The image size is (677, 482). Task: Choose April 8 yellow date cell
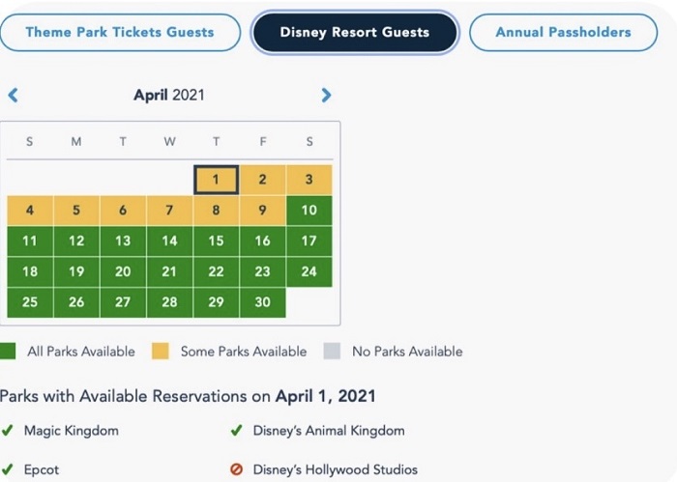click(216, 211)
